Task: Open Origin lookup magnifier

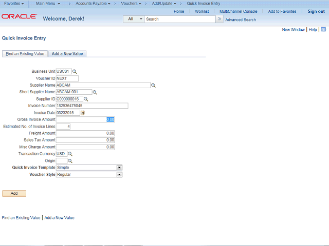Action: (x=70, y=161)
